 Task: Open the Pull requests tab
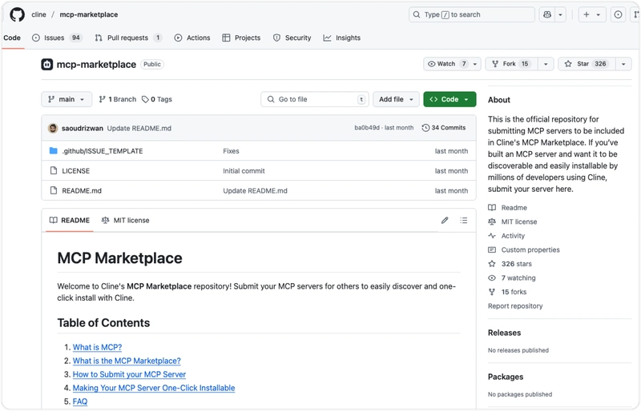click(128, 38)
